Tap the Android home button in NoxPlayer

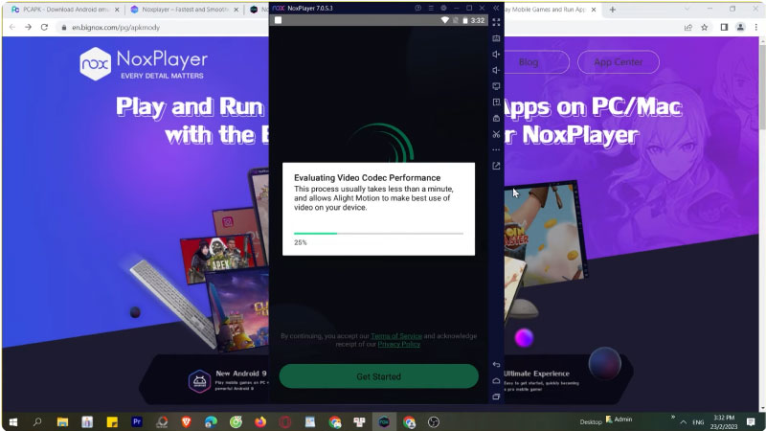click(x=496, y=380)
